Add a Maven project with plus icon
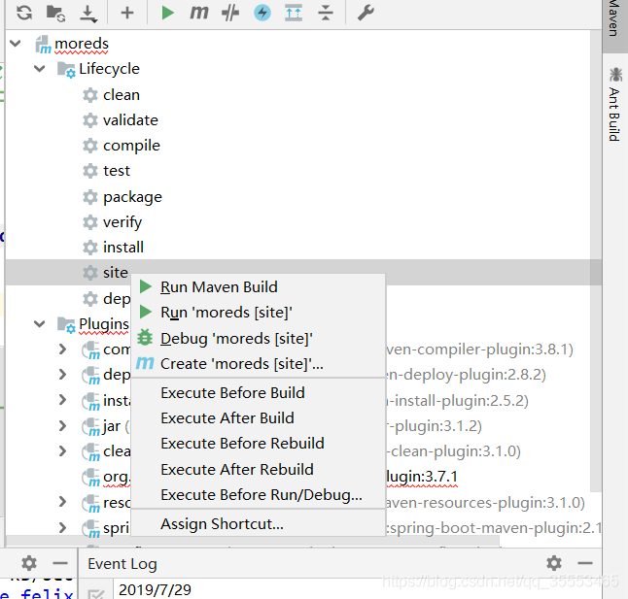 tap(127, 13)
